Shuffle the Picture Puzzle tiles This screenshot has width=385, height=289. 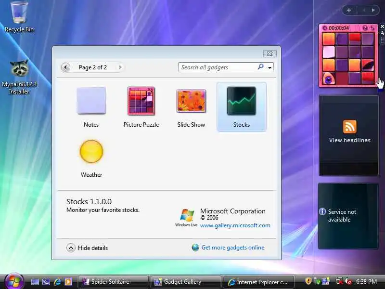pyautogui.click(x=372, y=28)
